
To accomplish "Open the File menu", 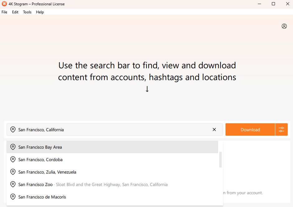I will click(x=4, y=12).
